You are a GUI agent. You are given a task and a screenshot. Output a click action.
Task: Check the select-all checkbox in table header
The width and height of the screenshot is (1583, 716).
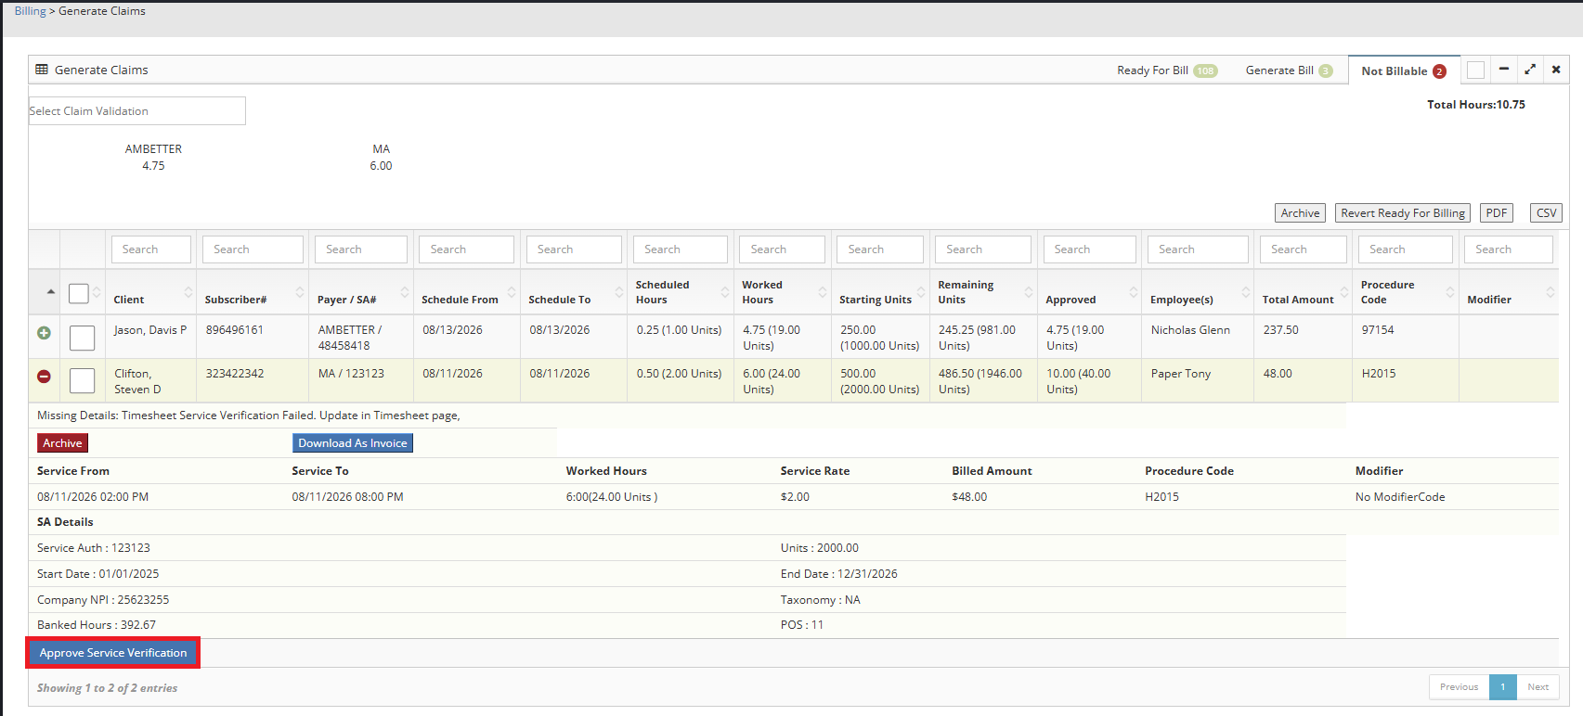(x=79, y=293)
